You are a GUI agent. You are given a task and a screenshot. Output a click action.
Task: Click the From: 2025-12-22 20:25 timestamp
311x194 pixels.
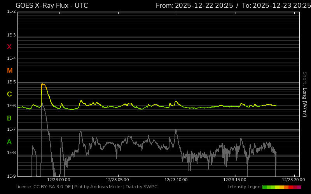coord(194,5)
